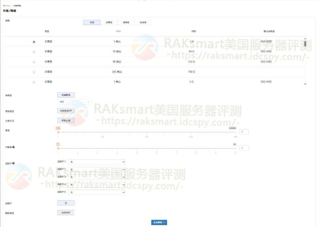Select the 1 核心 2 G plan radio

pyautogui.click(x=34, y=82)
